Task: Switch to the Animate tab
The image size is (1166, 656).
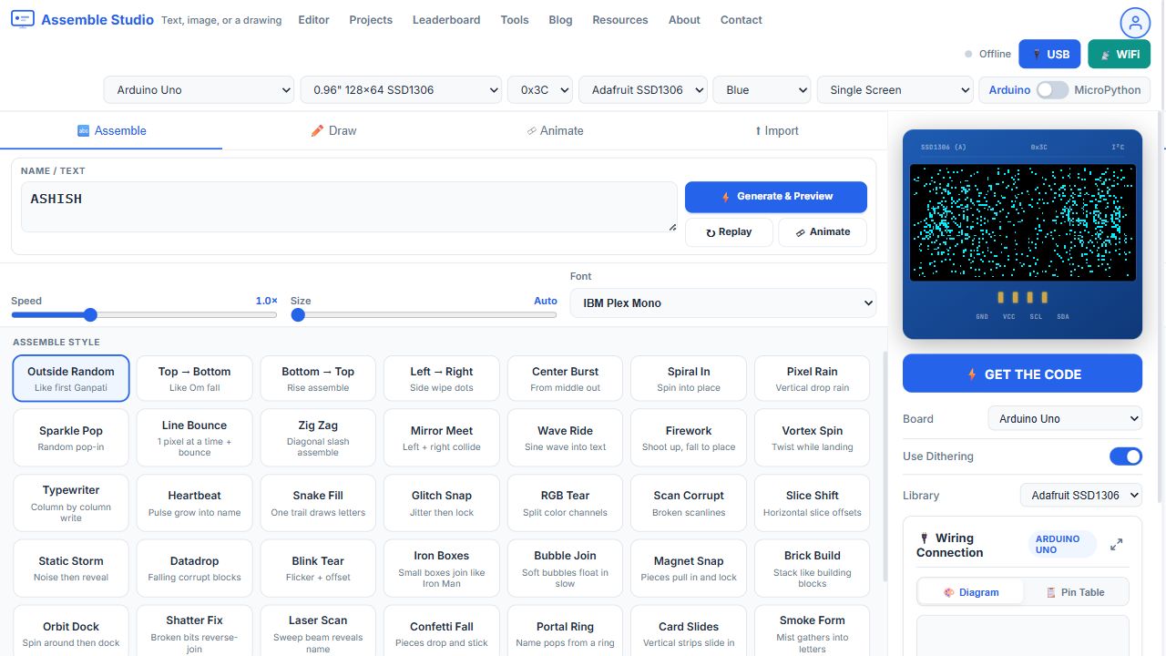Action: (555, 131)
